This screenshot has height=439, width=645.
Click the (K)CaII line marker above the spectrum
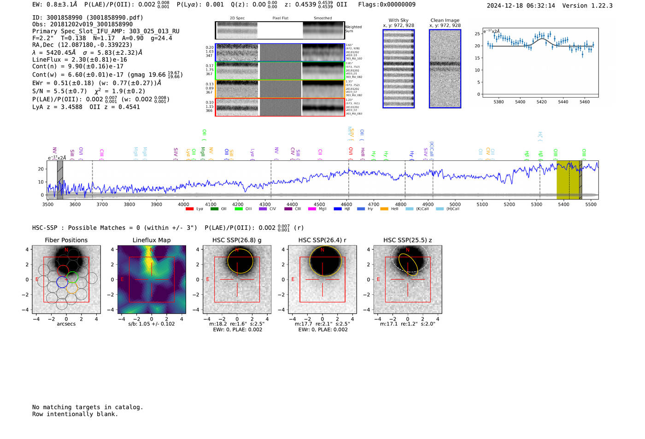[x=432, y=150]
